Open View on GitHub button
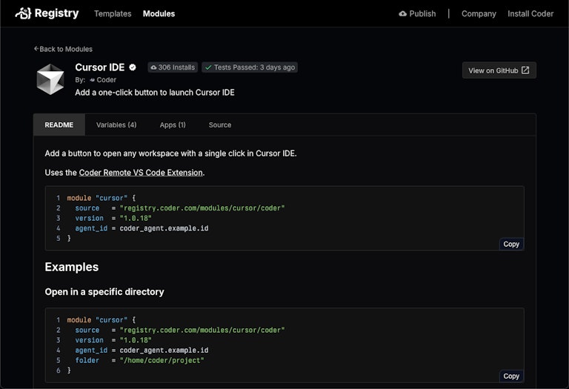This screenshot has width=569, height=389. [499, 70]
